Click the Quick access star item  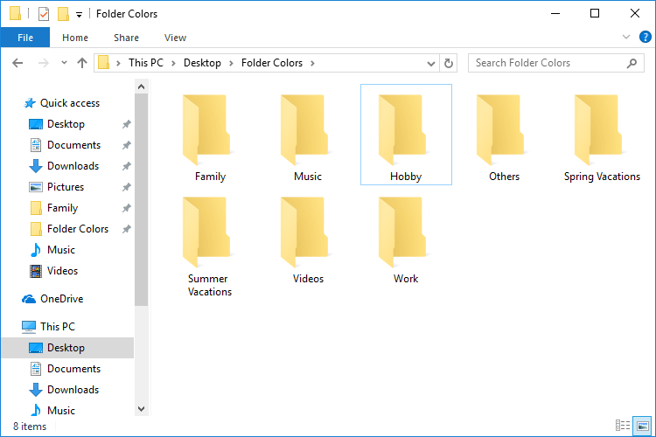click(62, 103)
